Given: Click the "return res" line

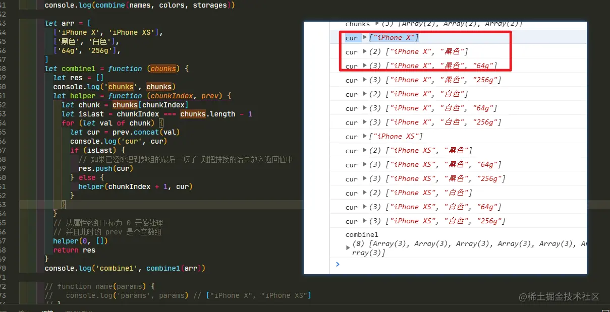Looking at the screenshot, I should [74, 250].
